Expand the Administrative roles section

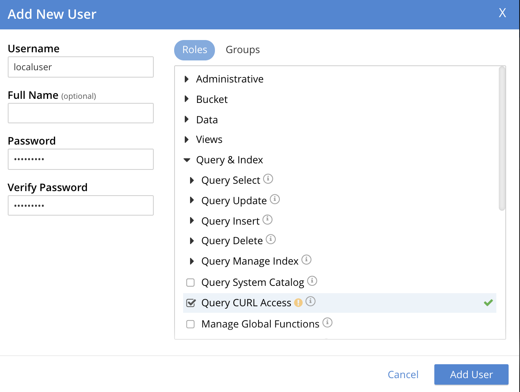point(187,79)
